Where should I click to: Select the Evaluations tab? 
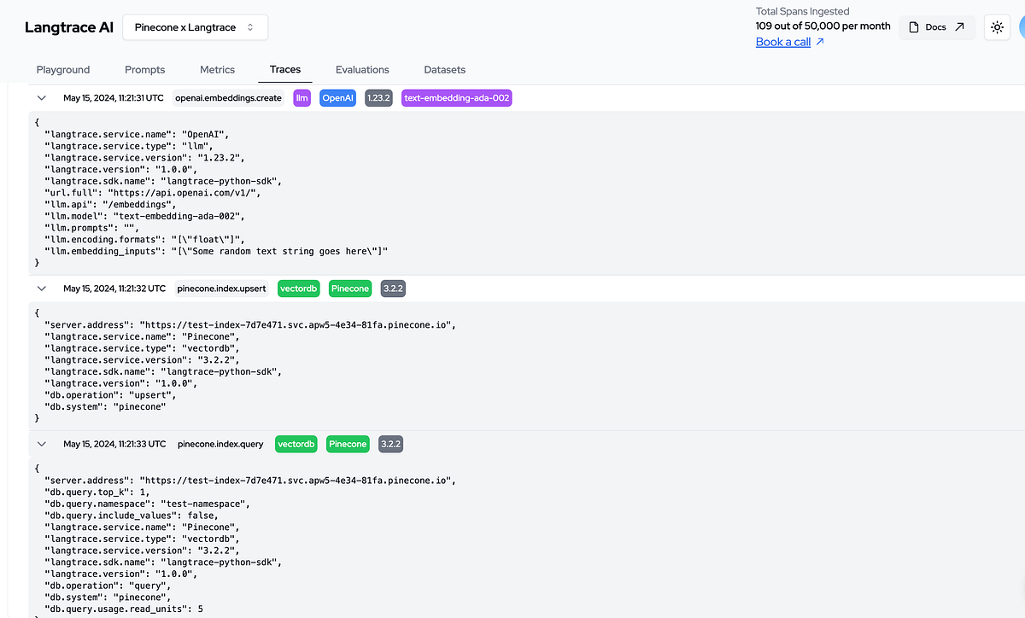362,70
